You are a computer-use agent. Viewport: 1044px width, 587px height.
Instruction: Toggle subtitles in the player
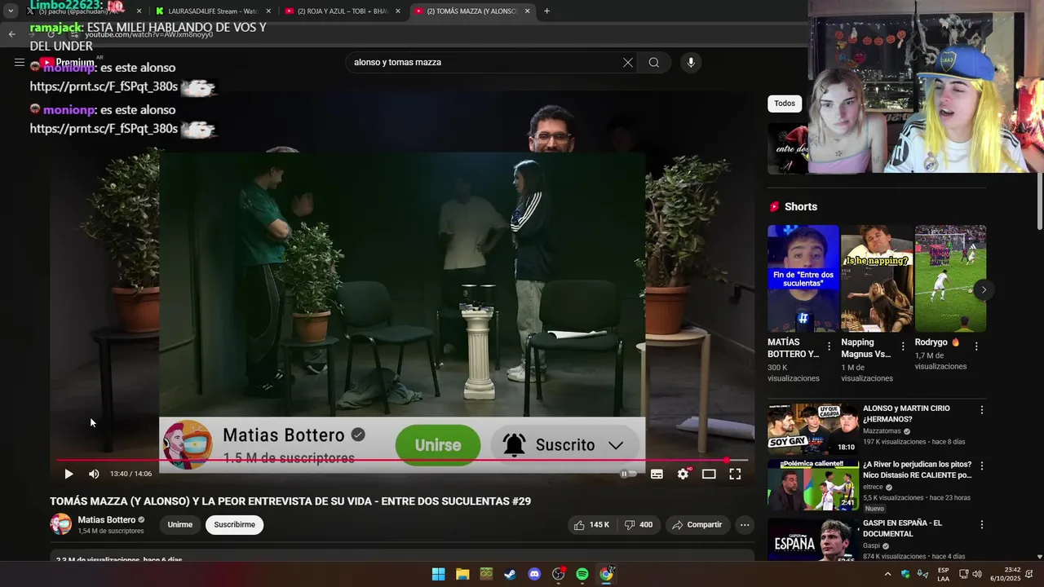tap(657, 474)
